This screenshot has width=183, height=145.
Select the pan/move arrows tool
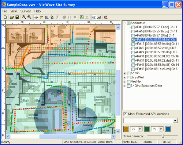point(36,17)
